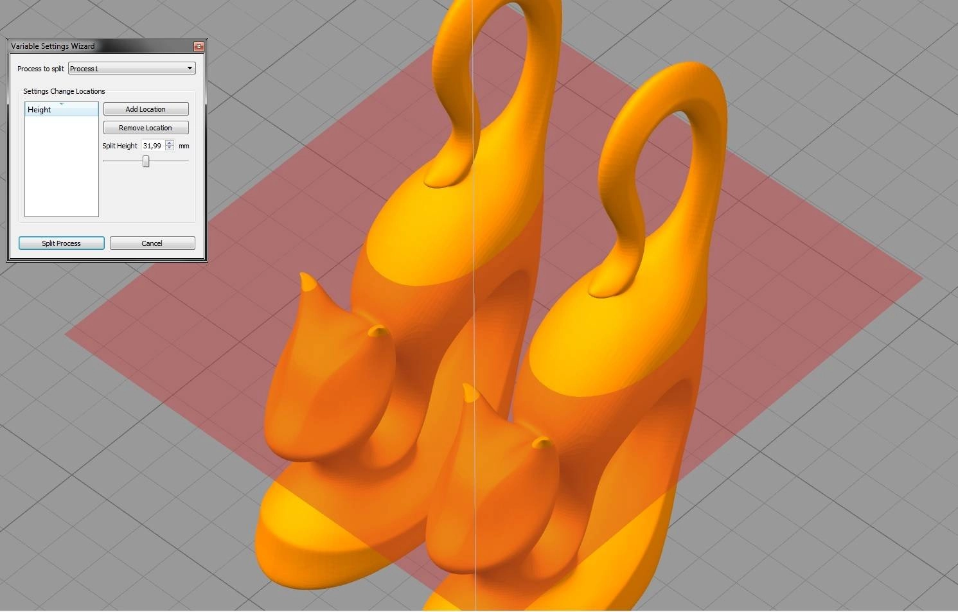Image resolution: width=958 pixels, height=612 pixels.
Task: Click the Height column header in locations list
Action: coord(62,109)
